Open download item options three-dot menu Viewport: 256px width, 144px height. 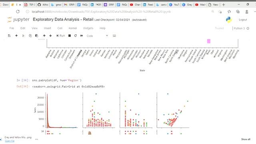36,139
